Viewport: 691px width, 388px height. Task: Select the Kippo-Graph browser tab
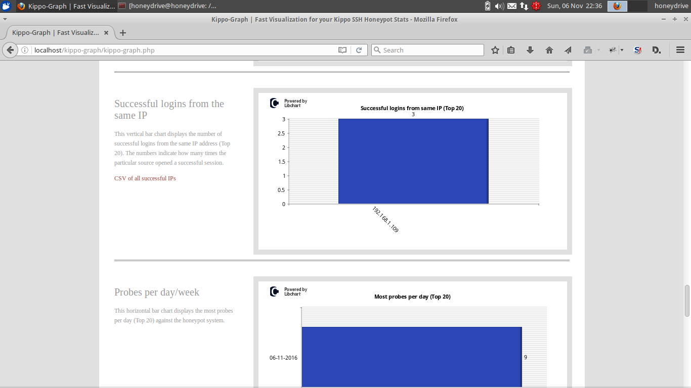click(x=56, y=33)
